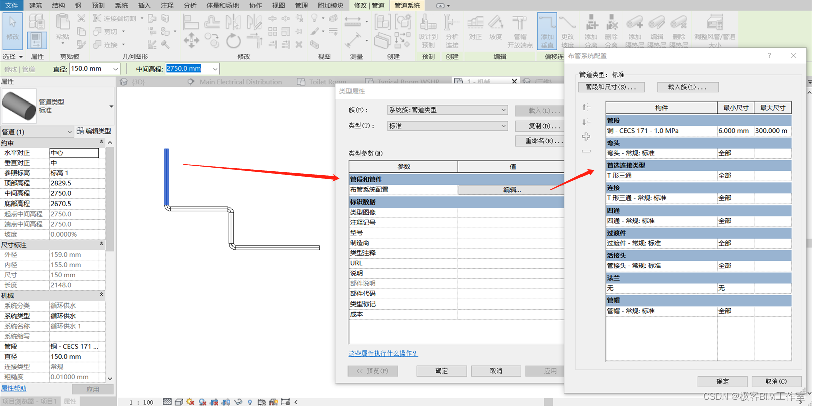Open the 管道 (1) element filter dropdown
Viewport: 813px width, 406px height.
tap(69, 132)
